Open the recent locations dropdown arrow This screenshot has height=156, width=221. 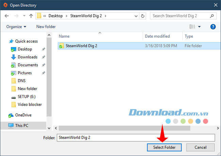(x=24, y=16)
